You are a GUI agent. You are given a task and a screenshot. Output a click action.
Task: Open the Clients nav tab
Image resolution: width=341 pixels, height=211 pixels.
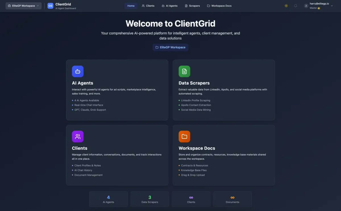tap(148, 6)
